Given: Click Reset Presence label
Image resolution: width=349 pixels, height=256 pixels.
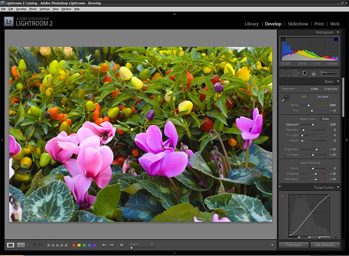Looking at the screenshot, I should [310, 163].
